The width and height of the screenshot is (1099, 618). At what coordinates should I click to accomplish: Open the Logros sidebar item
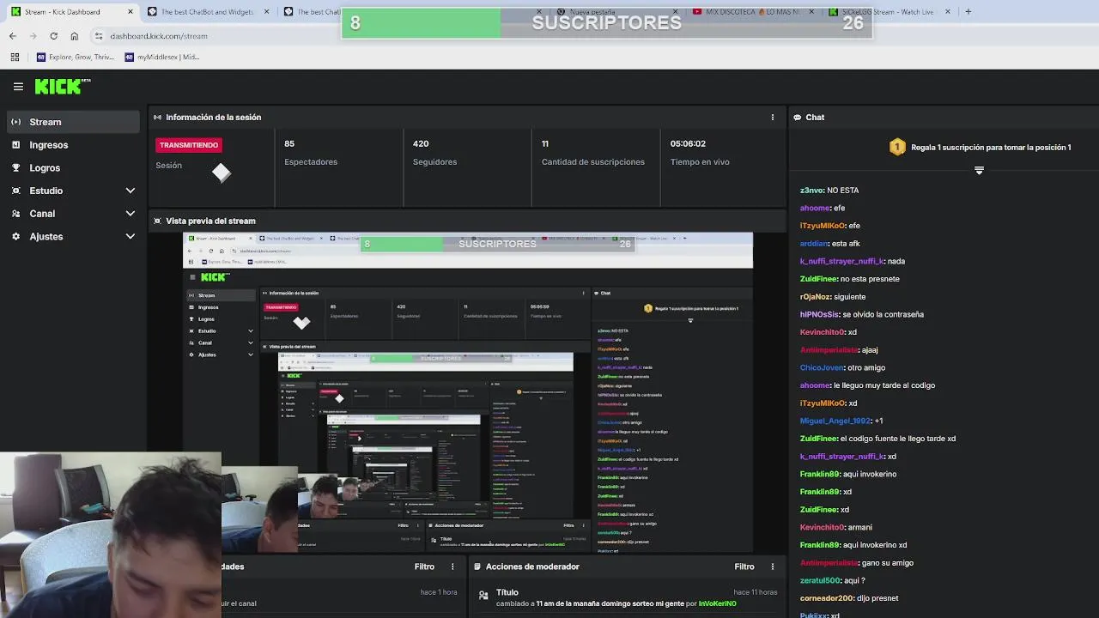tap(71, 168)
